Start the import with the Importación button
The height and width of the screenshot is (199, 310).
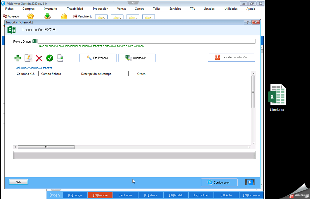(137, 58)
